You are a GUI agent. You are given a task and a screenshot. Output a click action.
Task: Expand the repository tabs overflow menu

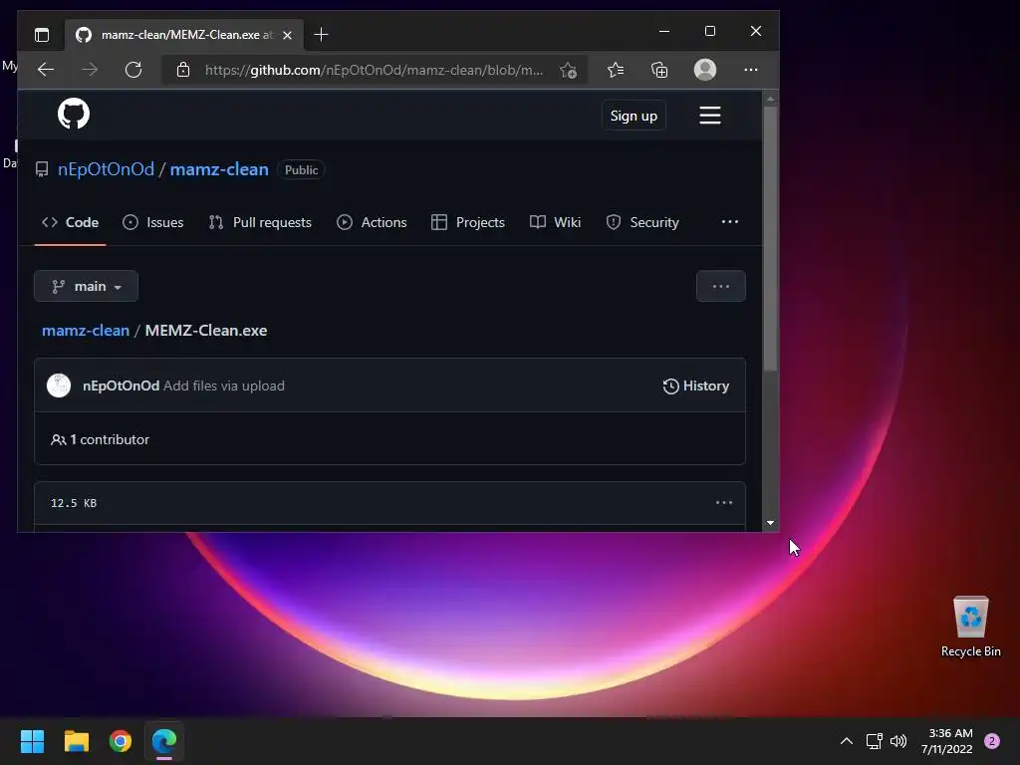click(x=730, y=222)
